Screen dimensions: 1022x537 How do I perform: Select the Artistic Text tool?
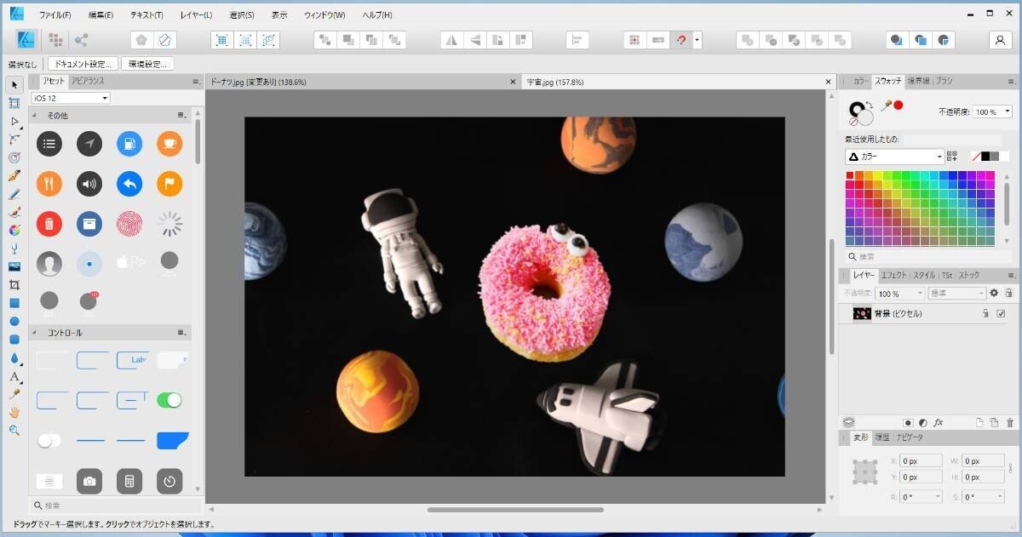[x=14, y=376]
